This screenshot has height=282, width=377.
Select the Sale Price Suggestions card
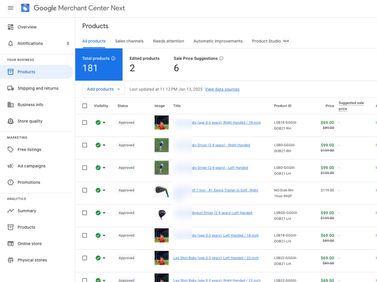(x=198, y=65)
